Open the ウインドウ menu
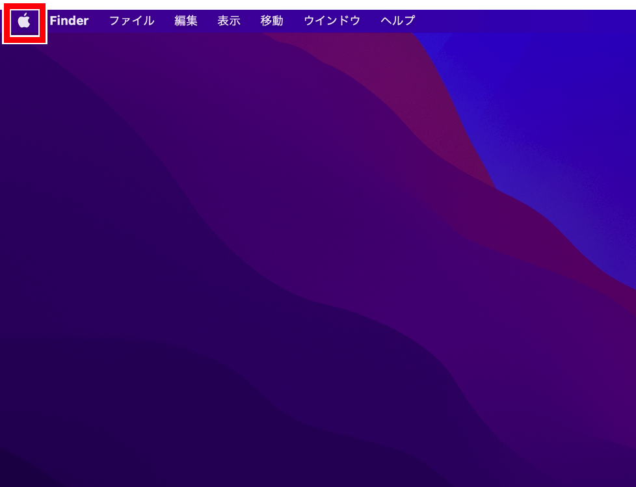636x487 pixels. [332, 21]
